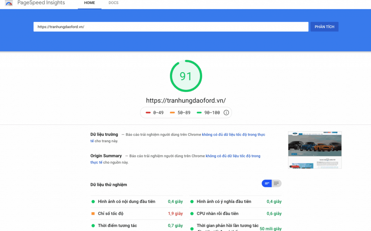
Task: Click the PageSpeed Insights logo icon
Action: tap(9, 3)
